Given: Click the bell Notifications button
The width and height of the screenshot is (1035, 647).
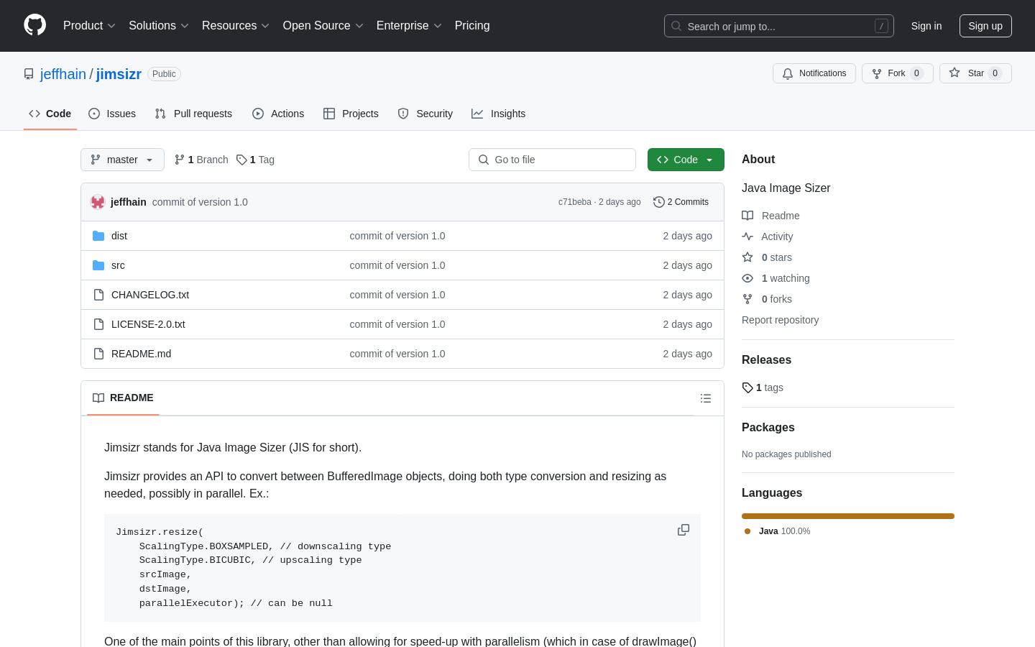Looking at the screenshot, I should pyautogui.click(x=814, y=73).
